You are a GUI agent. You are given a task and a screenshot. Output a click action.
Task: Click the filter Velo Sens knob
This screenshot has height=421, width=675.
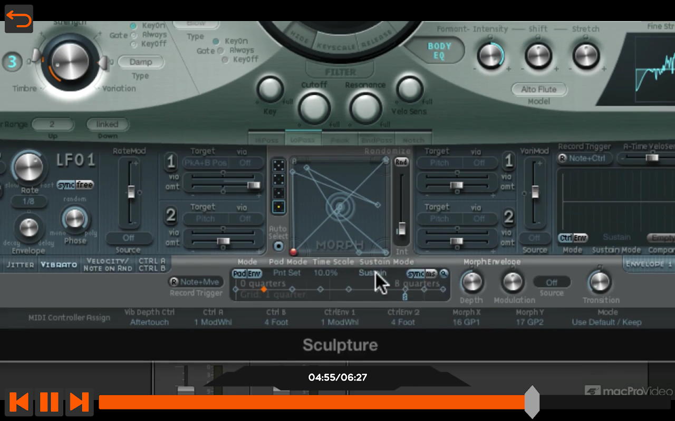410,89
